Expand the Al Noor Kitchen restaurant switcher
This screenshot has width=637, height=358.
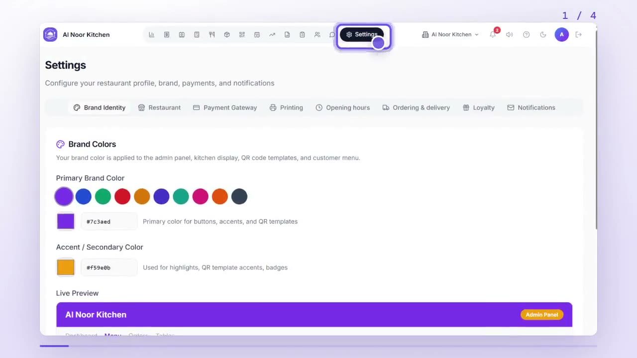(450, 35)
